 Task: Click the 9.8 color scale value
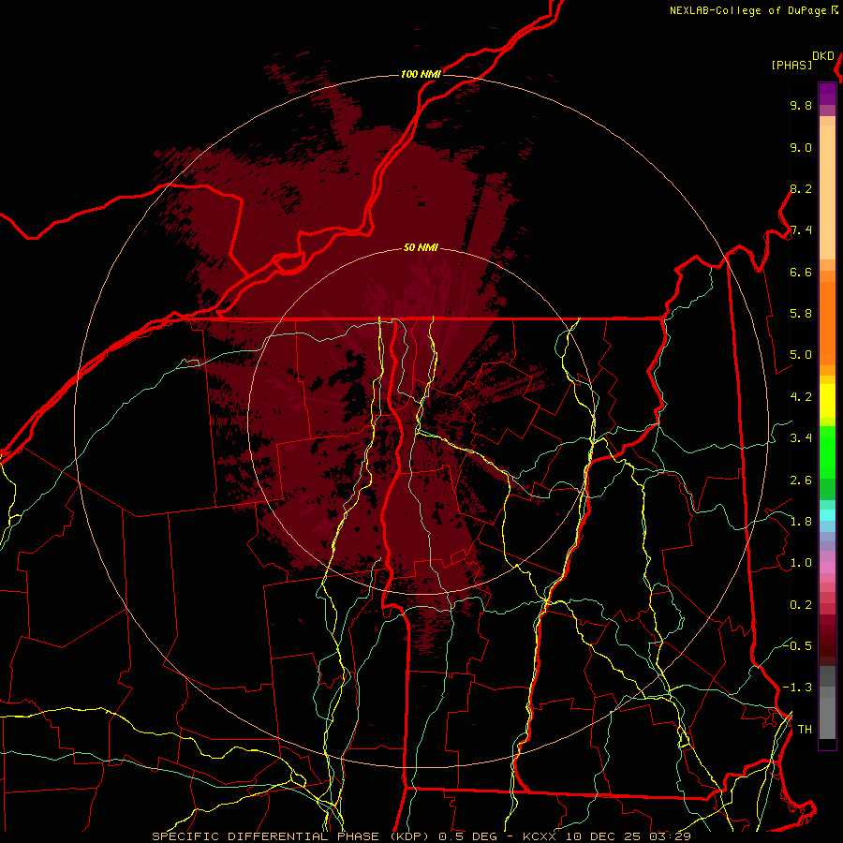(801, 105)
